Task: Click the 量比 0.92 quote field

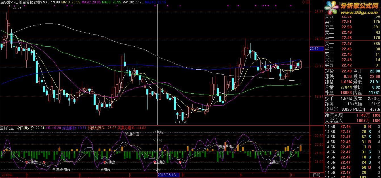Action: (367, 87)
